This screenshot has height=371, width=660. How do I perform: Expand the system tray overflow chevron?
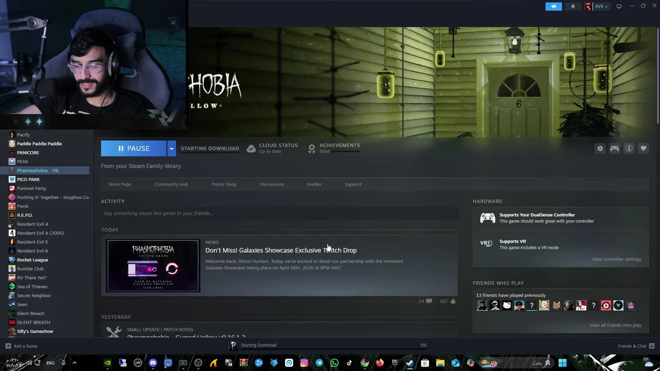tap(74, 363)
